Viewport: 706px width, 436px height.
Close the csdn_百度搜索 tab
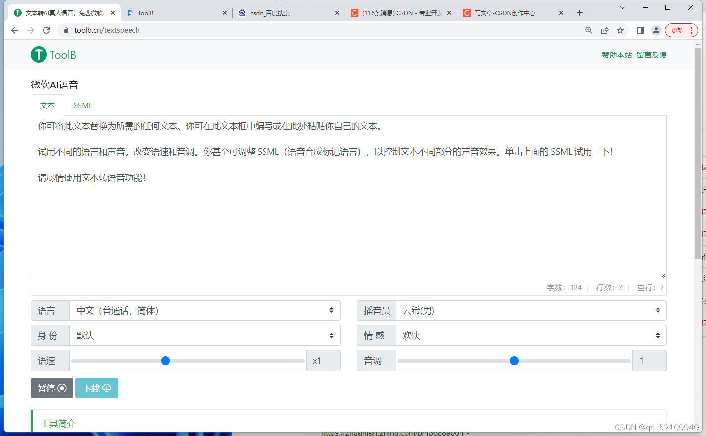[337, 13]
